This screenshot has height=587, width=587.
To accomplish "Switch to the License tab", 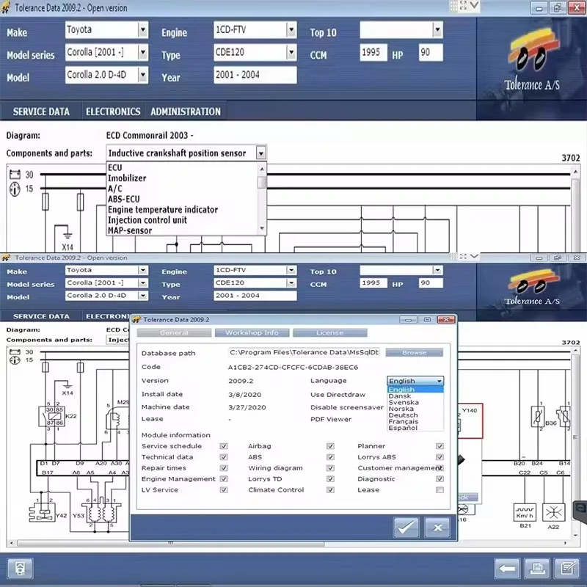I will tap(329, 332).
